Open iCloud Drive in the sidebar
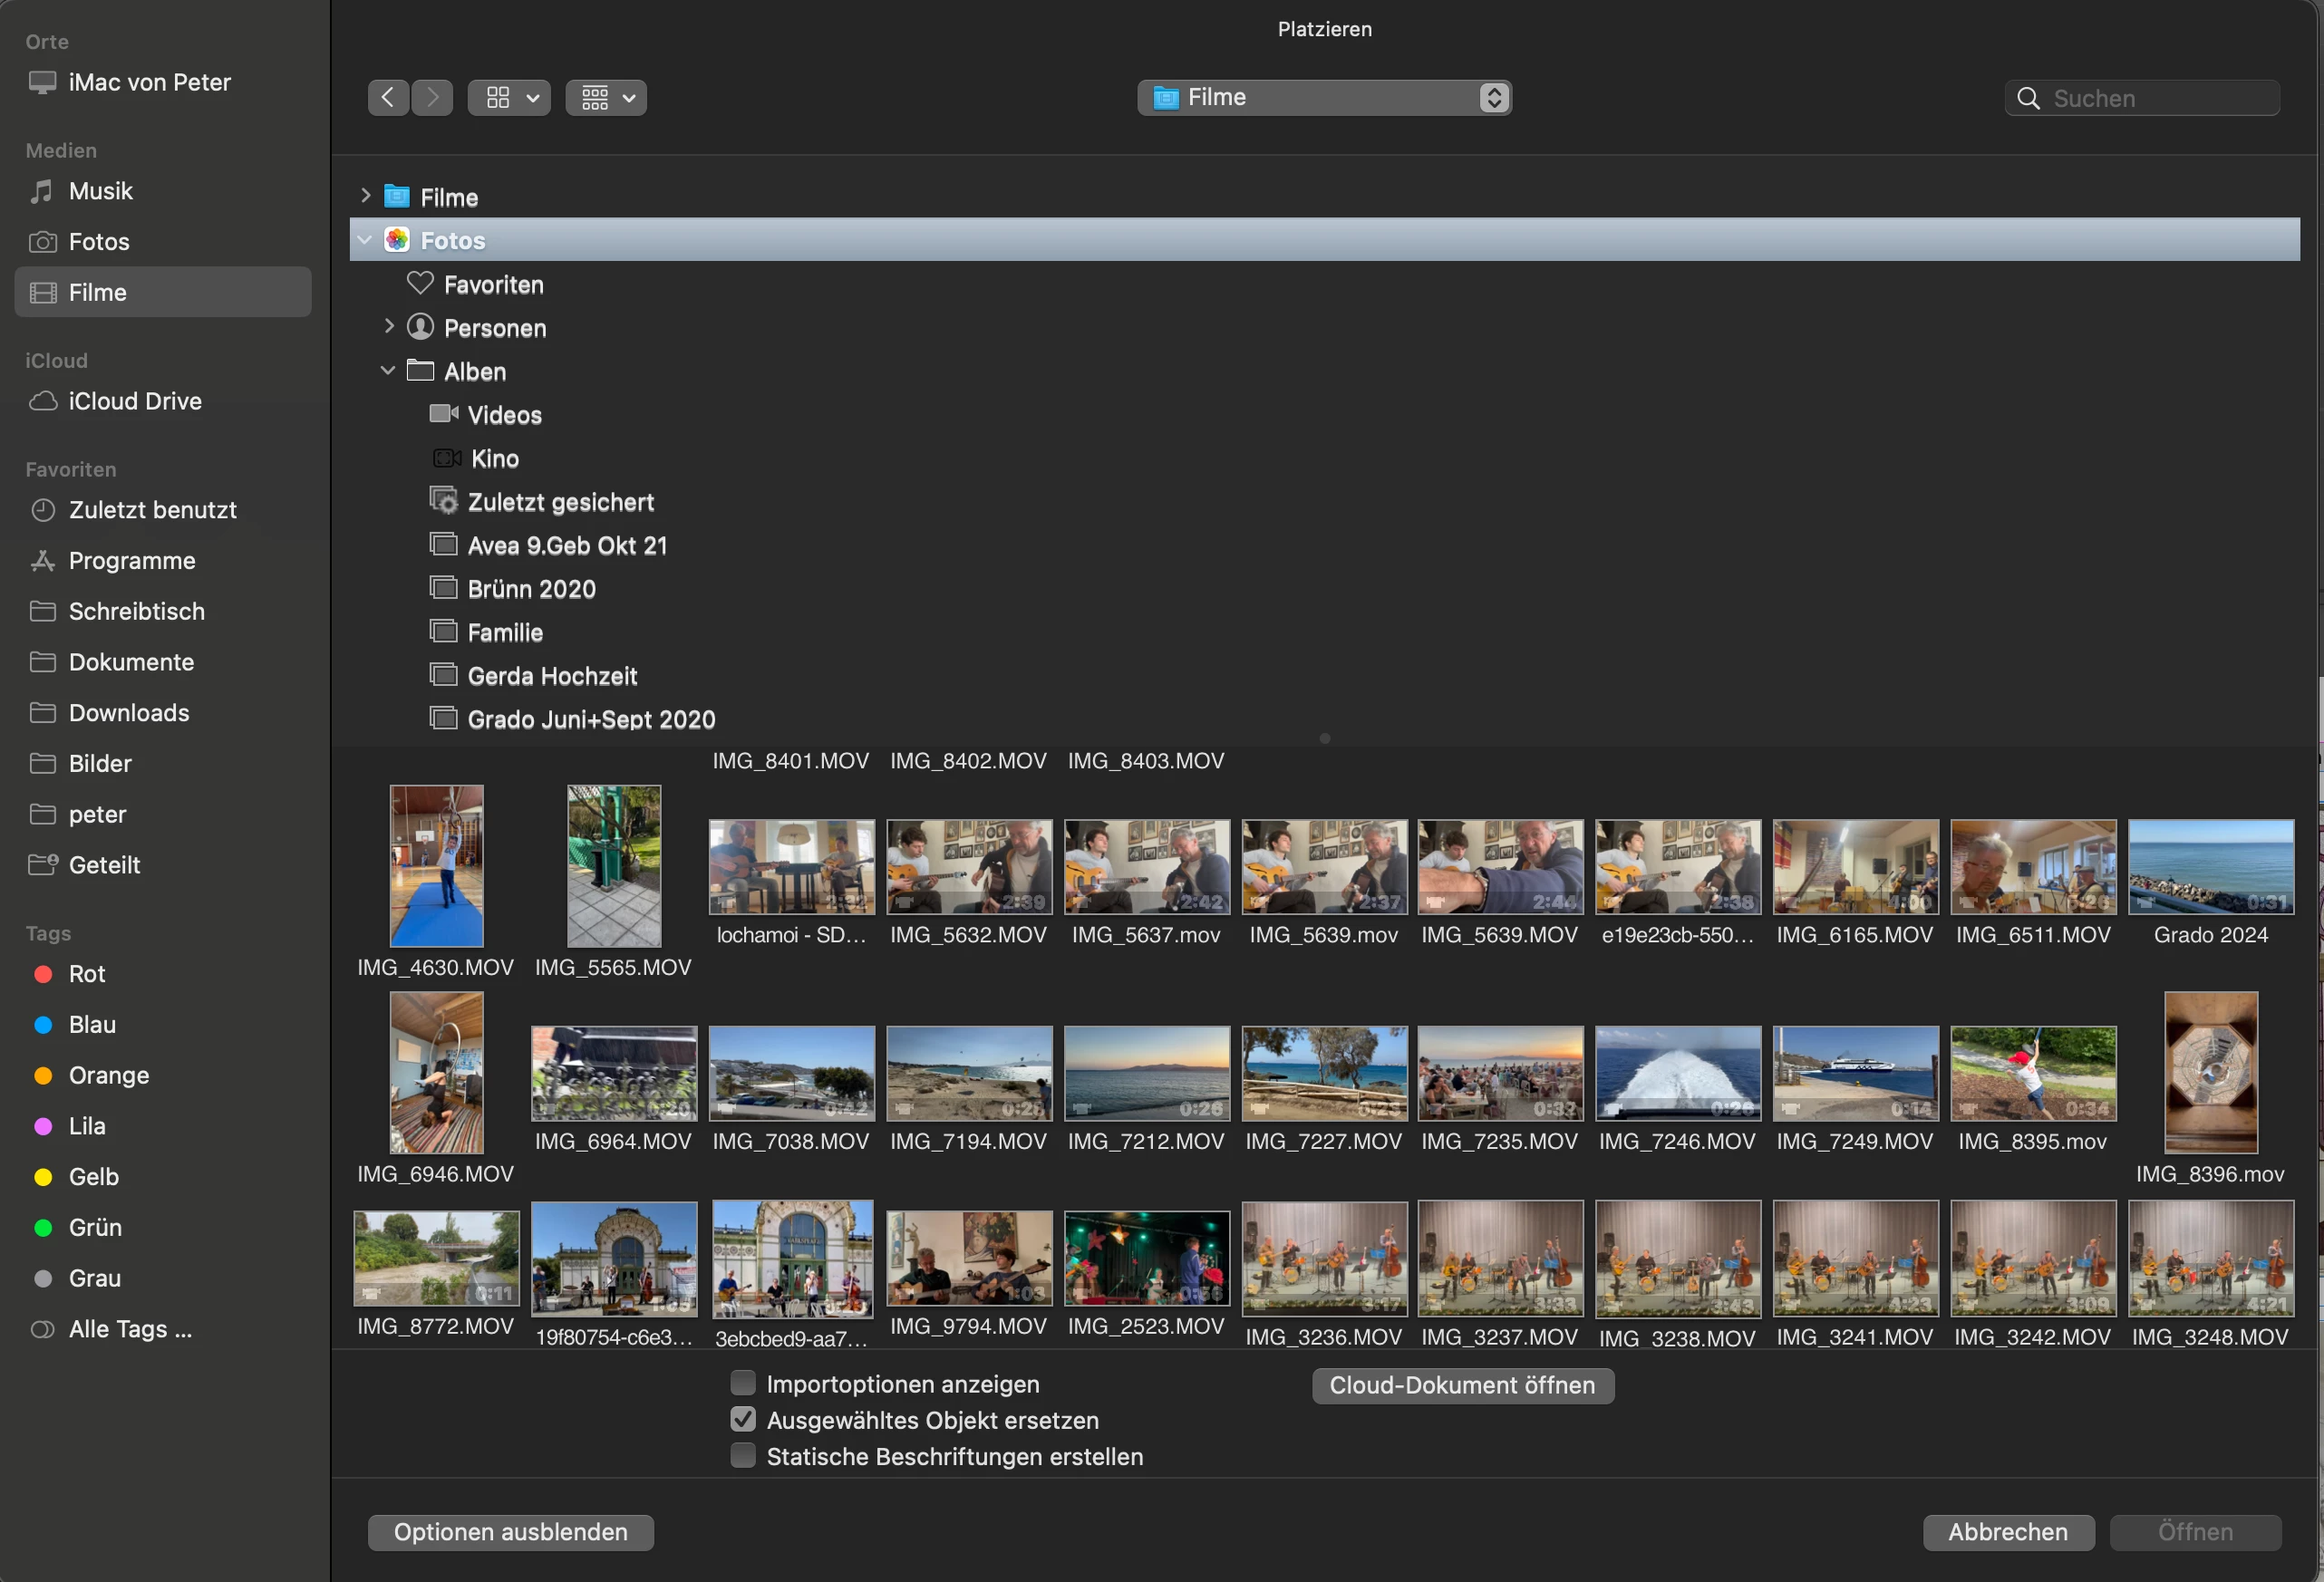 point(134,400)
